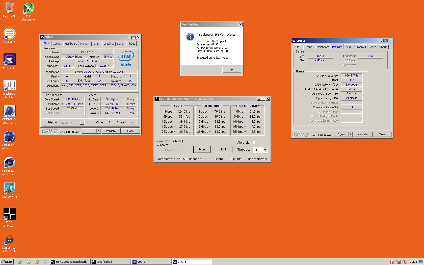Open Black Hole V4.2 benchmark icon
The height and width of the screenshot is (265, 424).
point(9,89)
